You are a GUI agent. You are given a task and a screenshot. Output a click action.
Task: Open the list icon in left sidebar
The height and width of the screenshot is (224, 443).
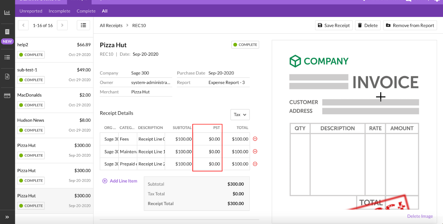pyautogui.click(x=7, y=57)
